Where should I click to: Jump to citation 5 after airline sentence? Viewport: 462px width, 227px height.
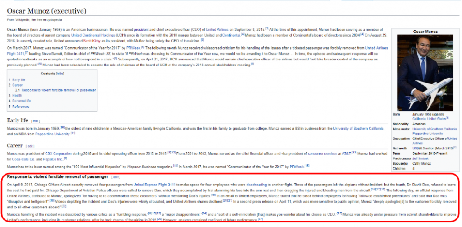pyautogui.click(x=203, y=40)
